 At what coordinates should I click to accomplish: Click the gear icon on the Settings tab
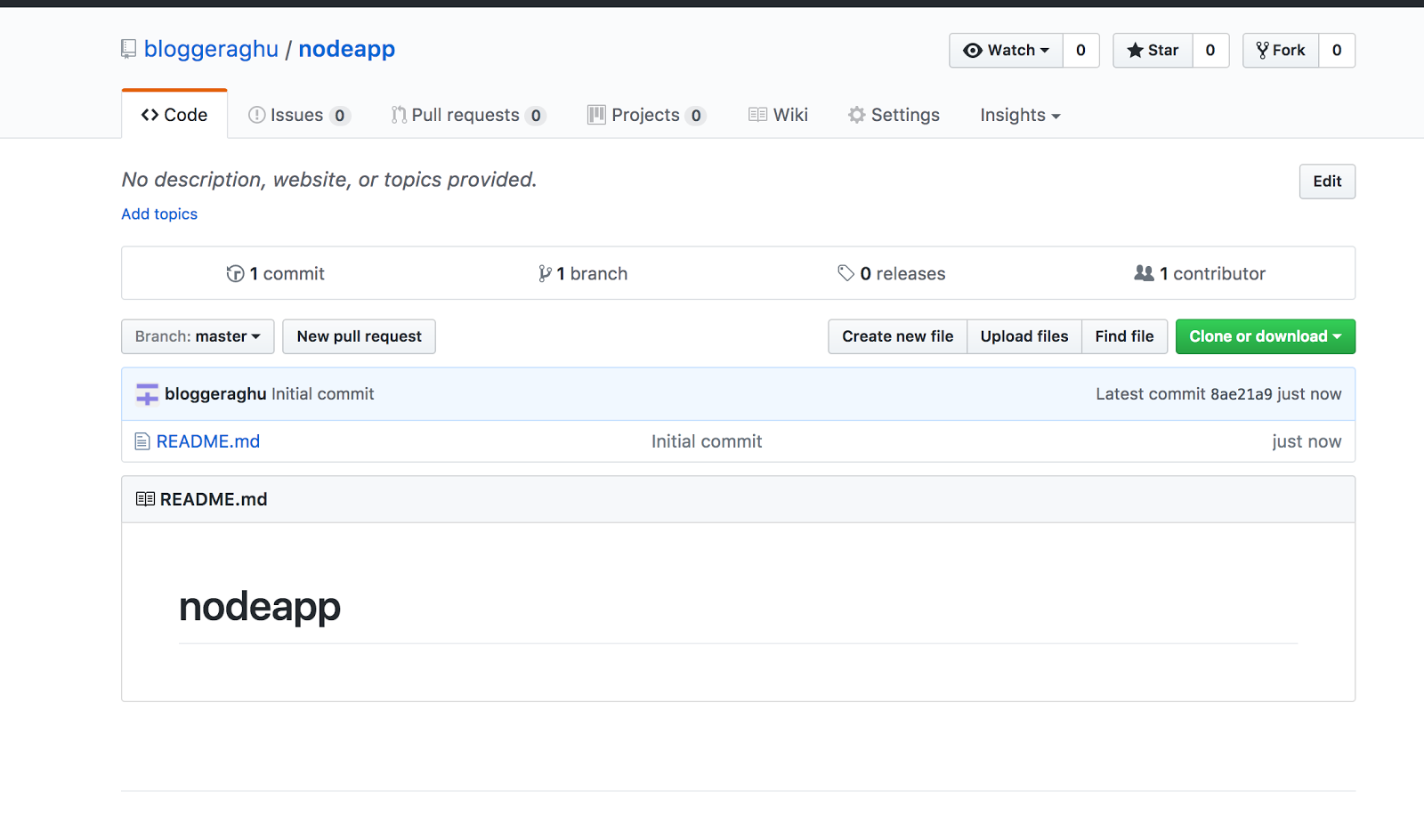[856, 115]
